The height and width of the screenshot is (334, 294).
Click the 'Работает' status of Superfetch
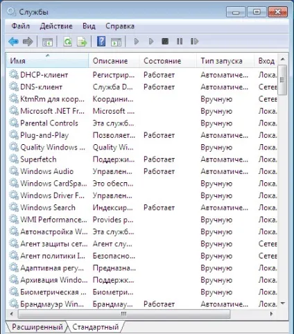[x=159, y=159]
